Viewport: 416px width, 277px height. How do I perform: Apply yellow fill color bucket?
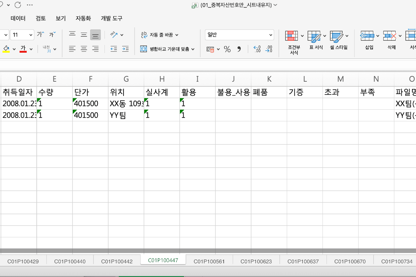click(6, 49)
